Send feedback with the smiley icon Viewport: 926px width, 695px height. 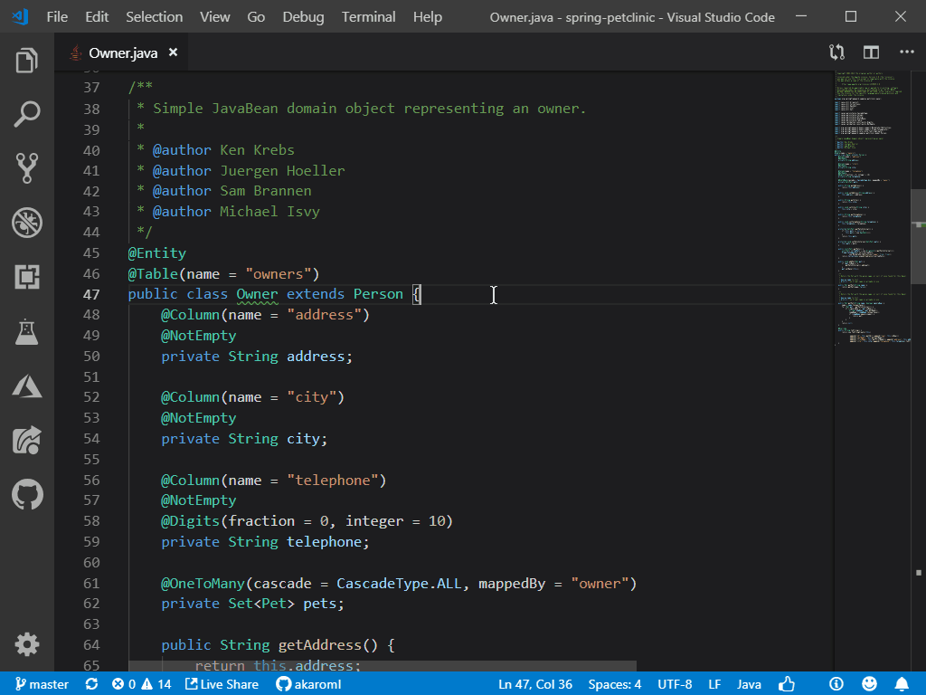869,685
